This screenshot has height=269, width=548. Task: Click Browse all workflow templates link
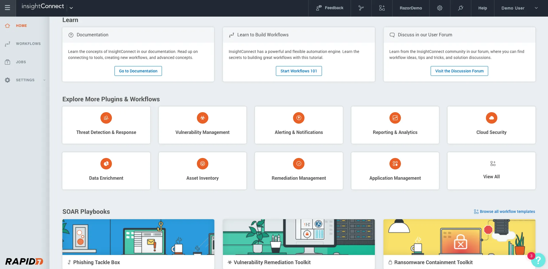pyautogui.click(x=505, y=211)
